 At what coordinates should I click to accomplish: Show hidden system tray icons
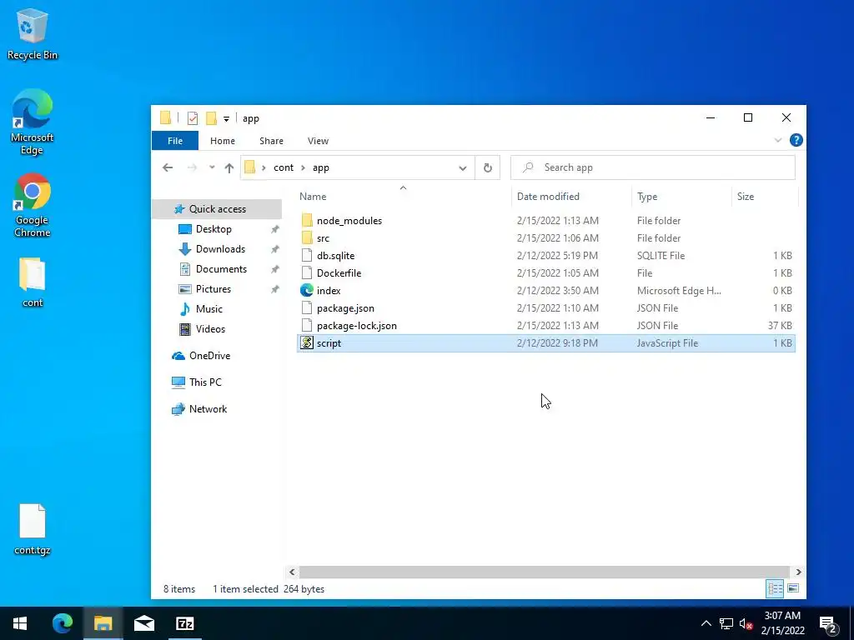(x=706, y=623)
